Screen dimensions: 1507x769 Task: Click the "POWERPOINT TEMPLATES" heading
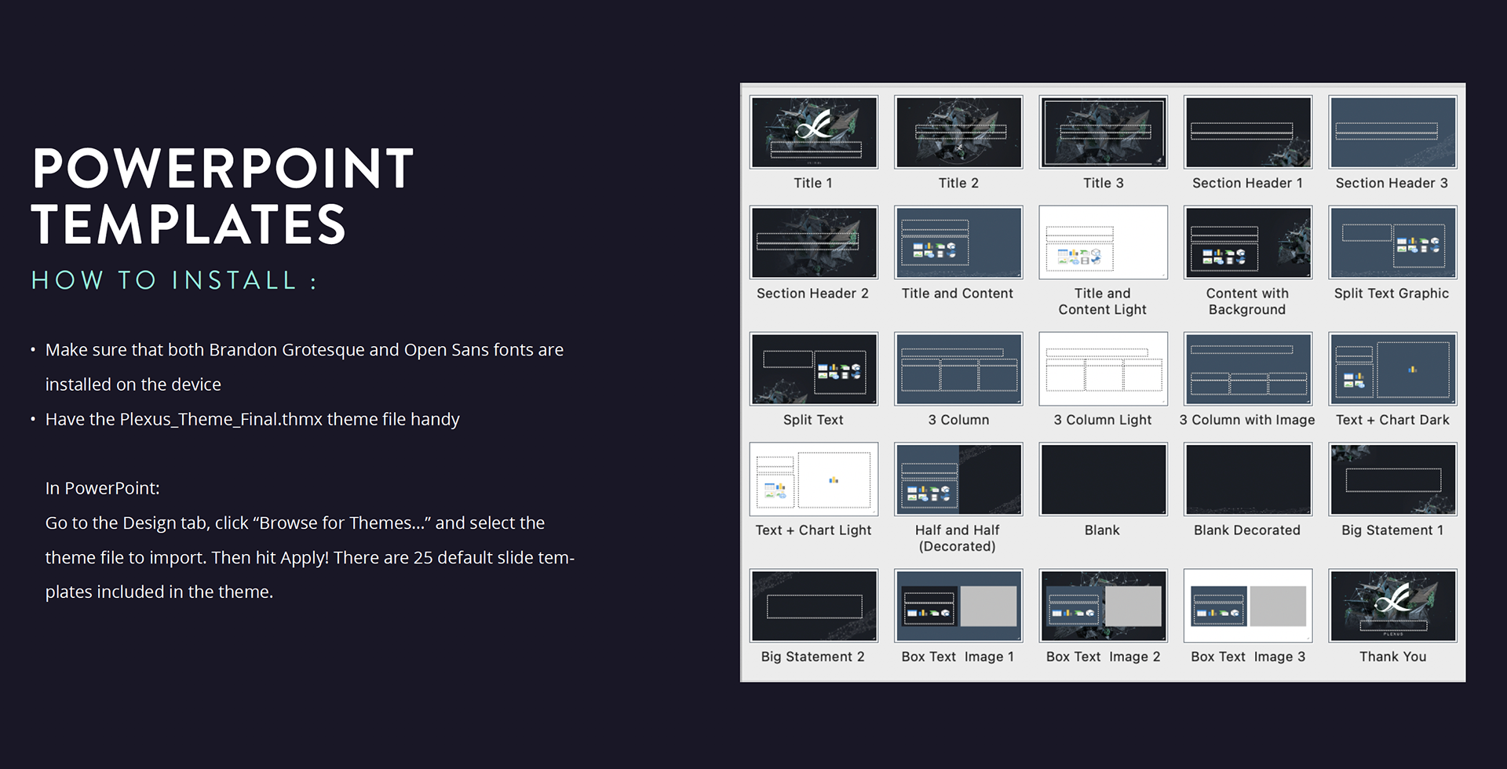coord(223,196)
